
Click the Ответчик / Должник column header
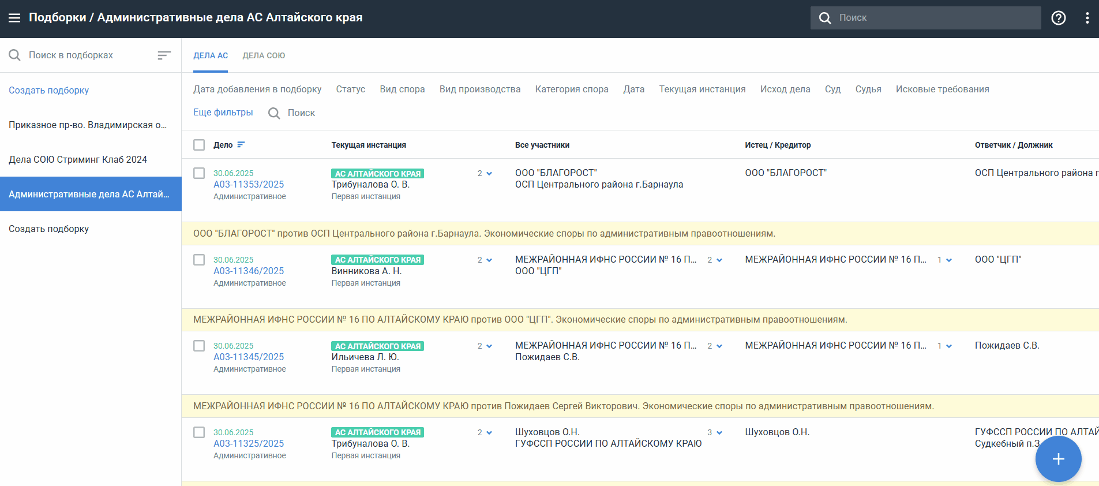1014,145
